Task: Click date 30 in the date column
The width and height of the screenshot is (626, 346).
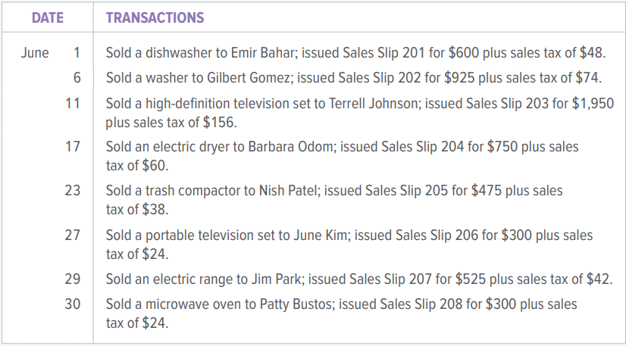Action: point(73,304)
